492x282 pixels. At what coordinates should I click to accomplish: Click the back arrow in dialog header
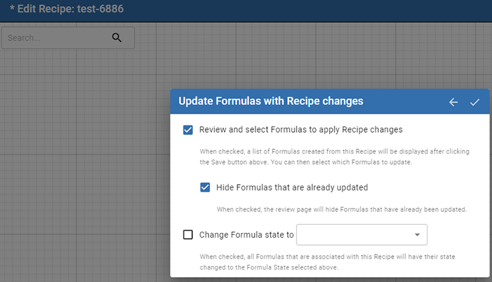click(453, 102)
